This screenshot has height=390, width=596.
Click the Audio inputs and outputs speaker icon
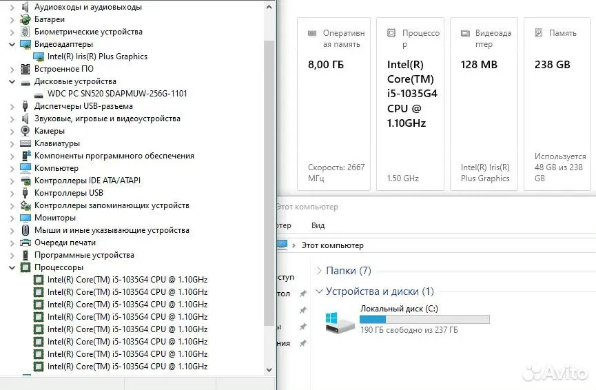(25, 7)
